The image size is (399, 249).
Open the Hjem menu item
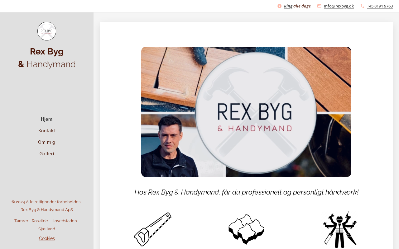point(47,119)
